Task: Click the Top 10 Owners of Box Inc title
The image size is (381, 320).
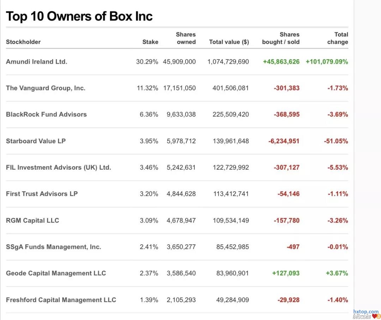Action: point(79,17)
